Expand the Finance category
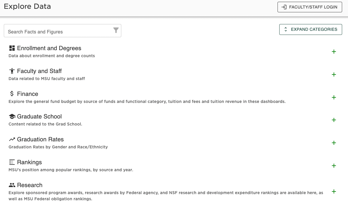This screenshot has width=348, height=212. click(334, 97)
